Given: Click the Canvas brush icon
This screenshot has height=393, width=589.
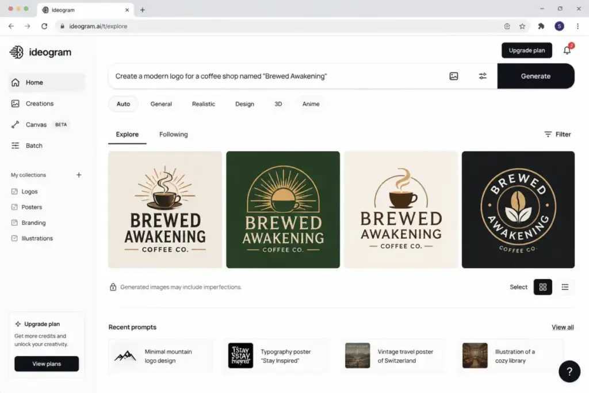Looking at the screenshot, I should [16, 124].
